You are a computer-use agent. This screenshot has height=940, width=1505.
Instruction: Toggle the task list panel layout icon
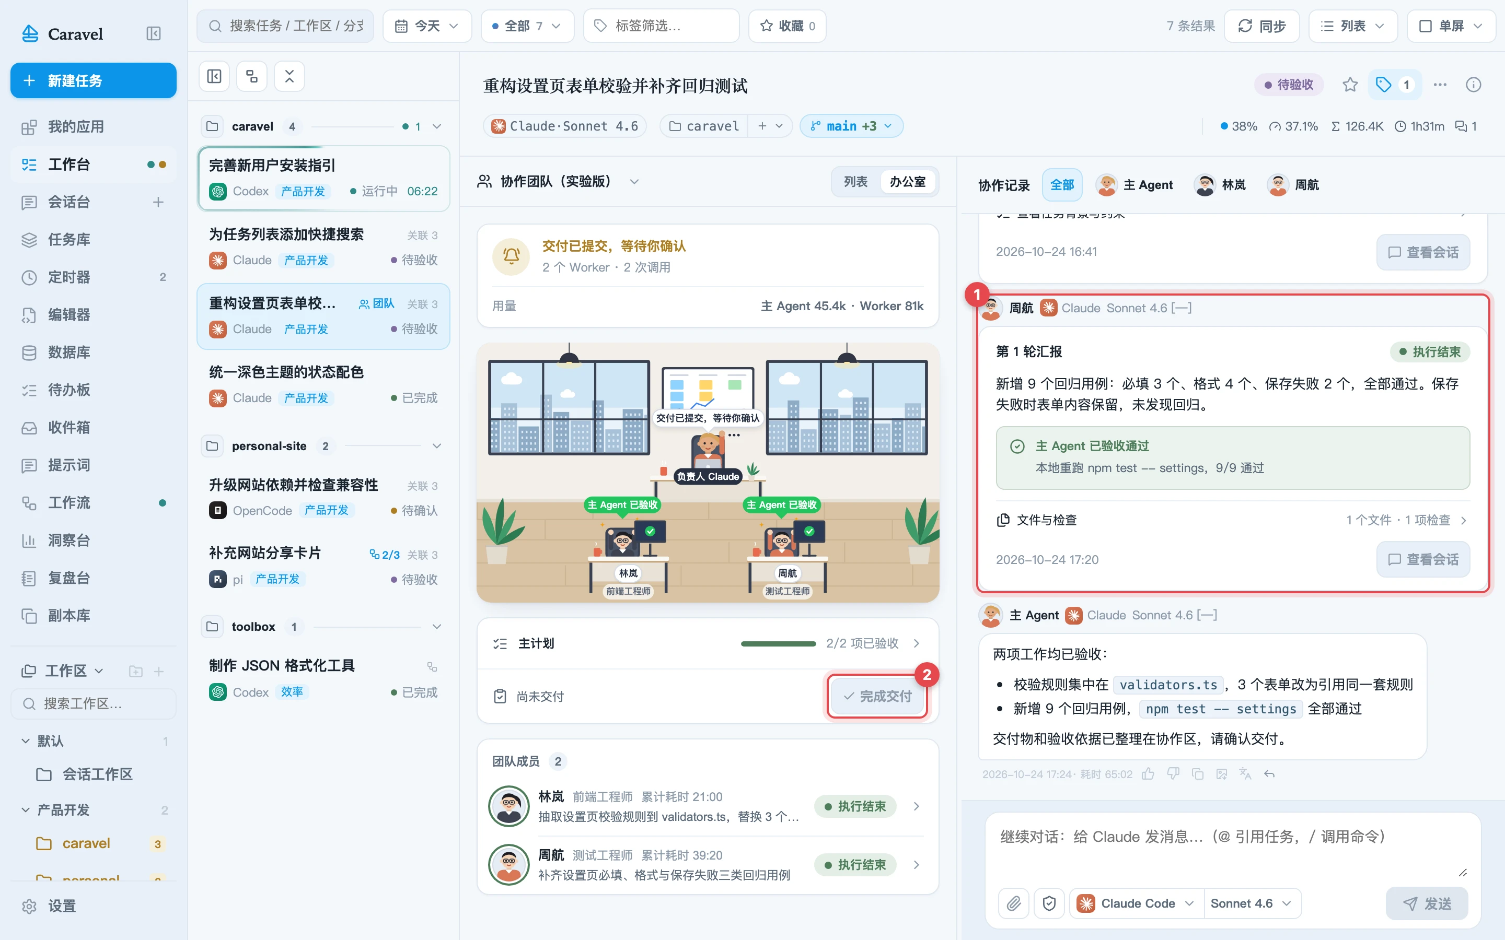tap(214, 76)
